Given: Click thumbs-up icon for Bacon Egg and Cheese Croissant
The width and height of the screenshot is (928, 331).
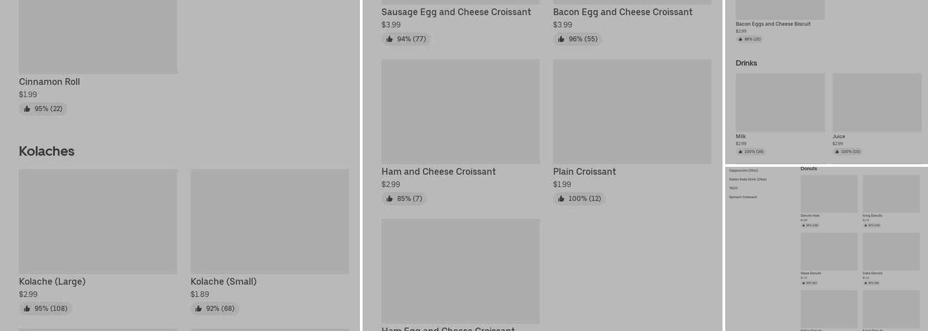Looking at the screenshot, I should [x=561, y=40].
